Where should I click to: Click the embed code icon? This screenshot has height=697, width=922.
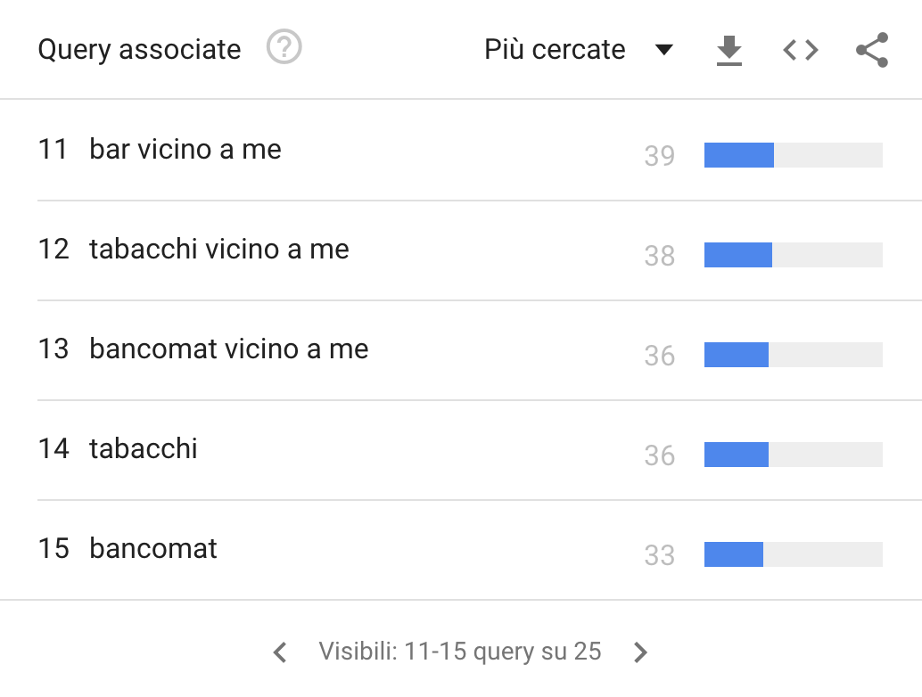pos(800,50)
